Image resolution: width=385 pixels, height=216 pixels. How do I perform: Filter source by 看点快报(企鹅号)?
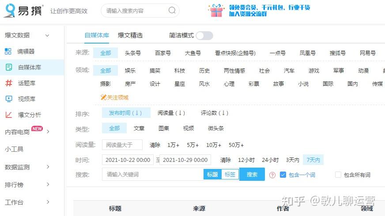tap(235, 53)
